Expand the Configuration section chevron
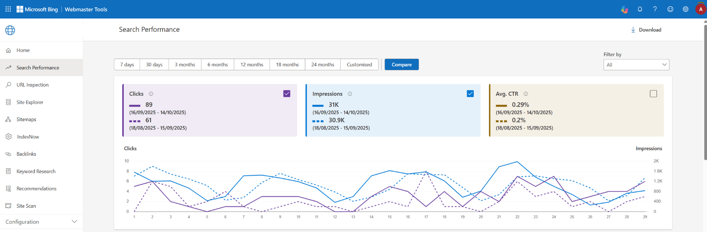Image resolution: width=707 pixels, height=232 pixels. click(74, 222)
